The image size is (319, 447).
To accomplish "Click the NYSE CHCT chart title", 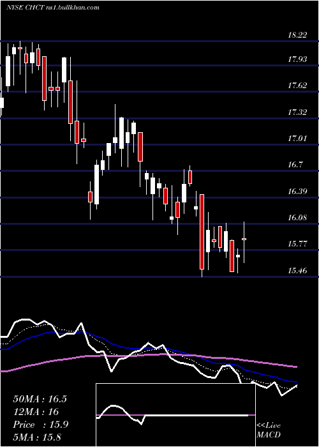I will (53, 8).
